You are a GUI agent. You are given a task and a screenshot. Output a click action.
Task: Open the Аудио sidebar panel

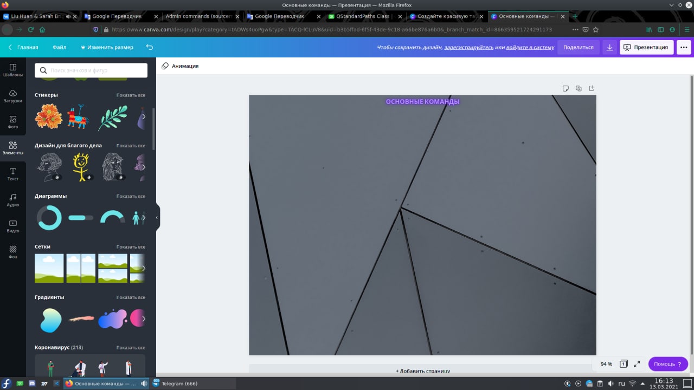tap(13, 200)
